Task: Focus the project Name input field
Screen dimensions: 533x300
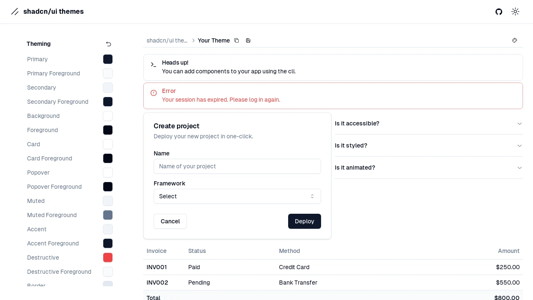Action: [237, 166]
